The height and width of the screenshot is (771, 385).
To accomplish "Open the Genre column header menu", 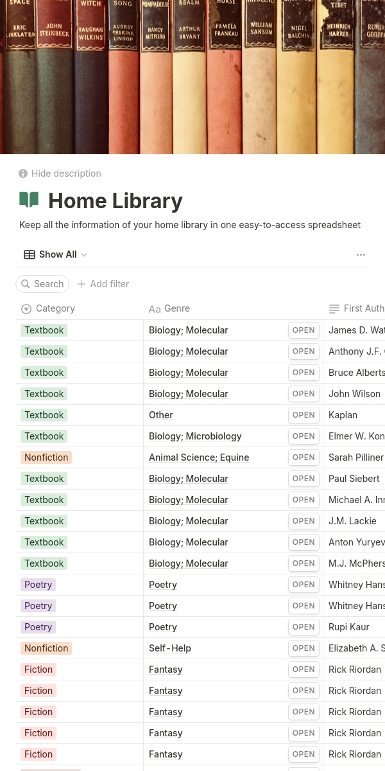I will coord(177,308).
